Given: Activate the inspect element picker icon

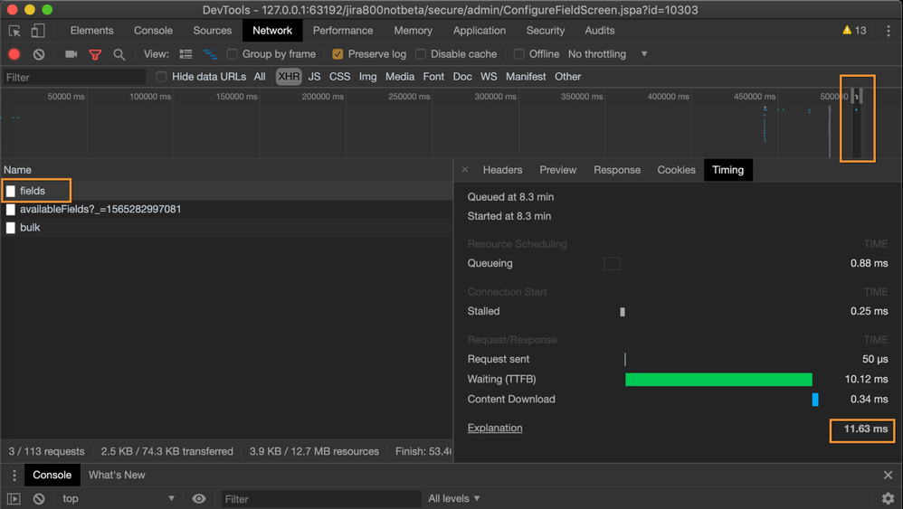Looking at the screenshot, I should (14, 31).
